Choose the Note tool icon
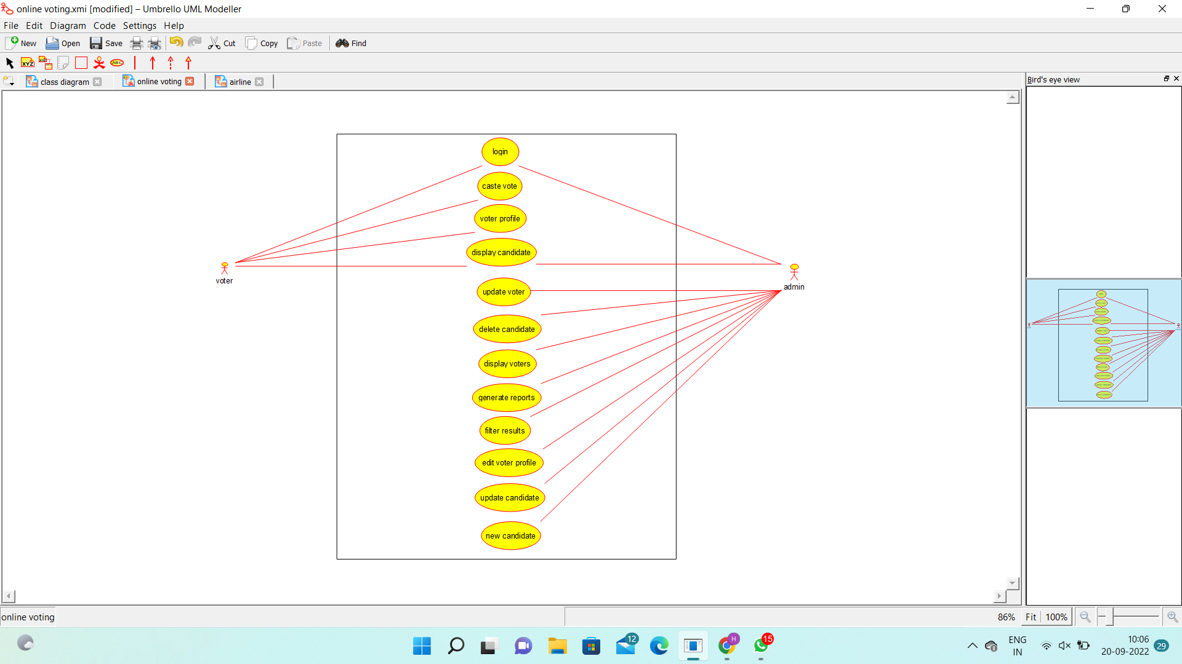The width and height of the screenshot is (1182, 664). pyautogui.click(x=63, y=63)
